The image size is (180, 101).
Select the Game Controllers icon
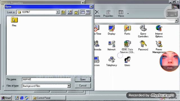pos(143,31)
